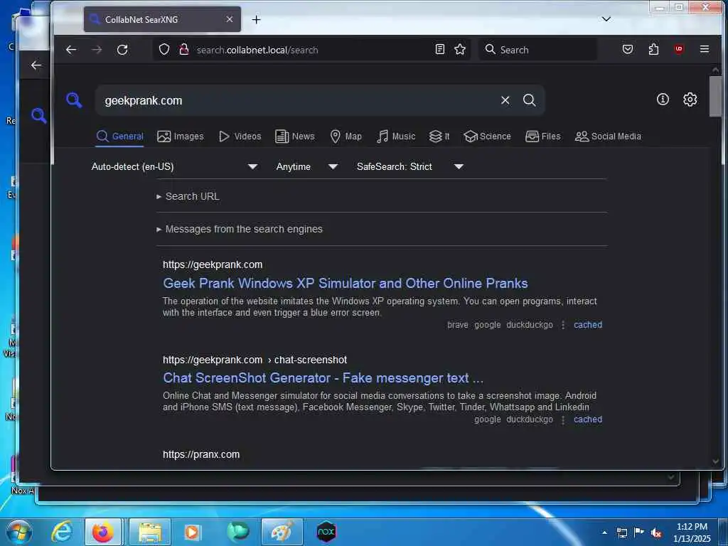This screenshot has height=546, width=728.
Task: Open cached link for Chat ScreenShot result
Action: click(x=588, y=419)
